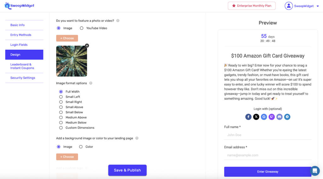Choose the Small Left image format
The height and width of the screenshot is (179, 323).
pyautogui.click(x=61, y=97)
